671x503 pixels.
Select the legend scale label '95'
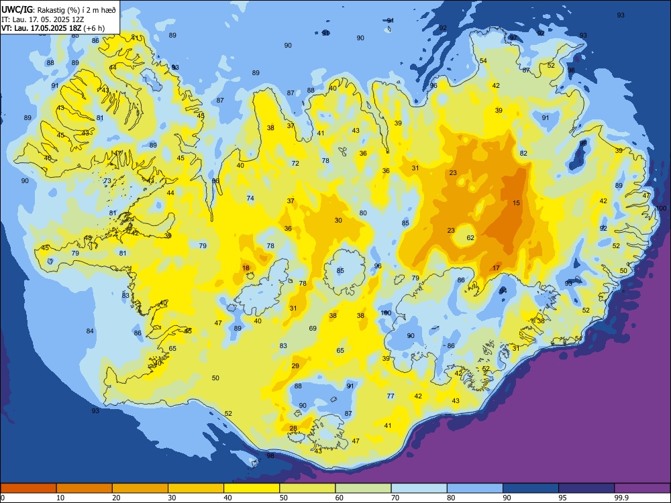pyautogui.click(x=563, y=498)
